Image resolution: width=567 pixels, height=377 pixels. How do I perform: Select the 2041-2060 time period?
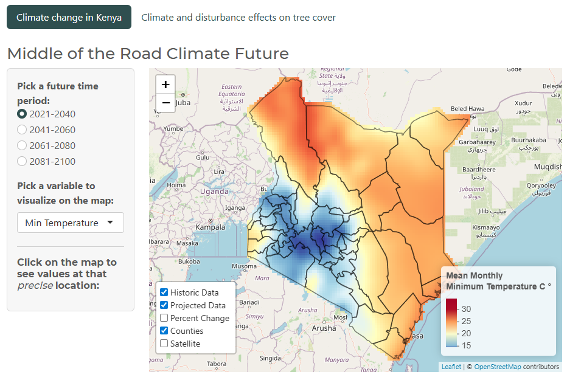(21, 130)
